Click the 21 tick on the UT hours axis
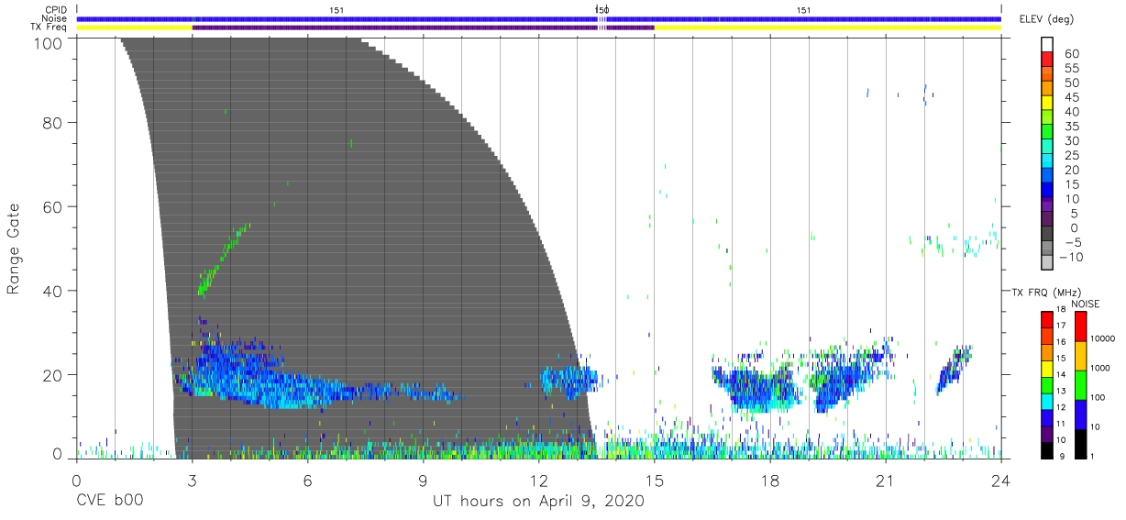 coord(885,481)
